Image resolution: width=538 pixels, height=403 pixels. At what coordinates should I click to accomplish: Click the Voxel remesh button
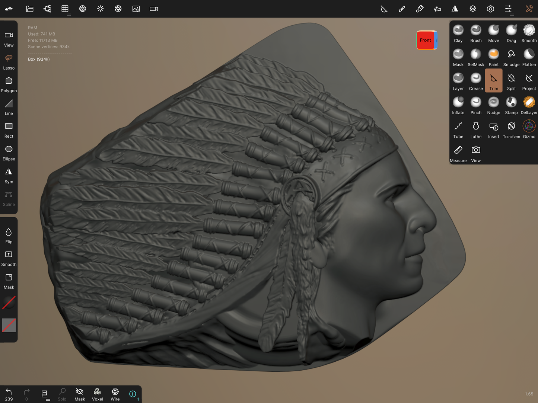[98, 394]
